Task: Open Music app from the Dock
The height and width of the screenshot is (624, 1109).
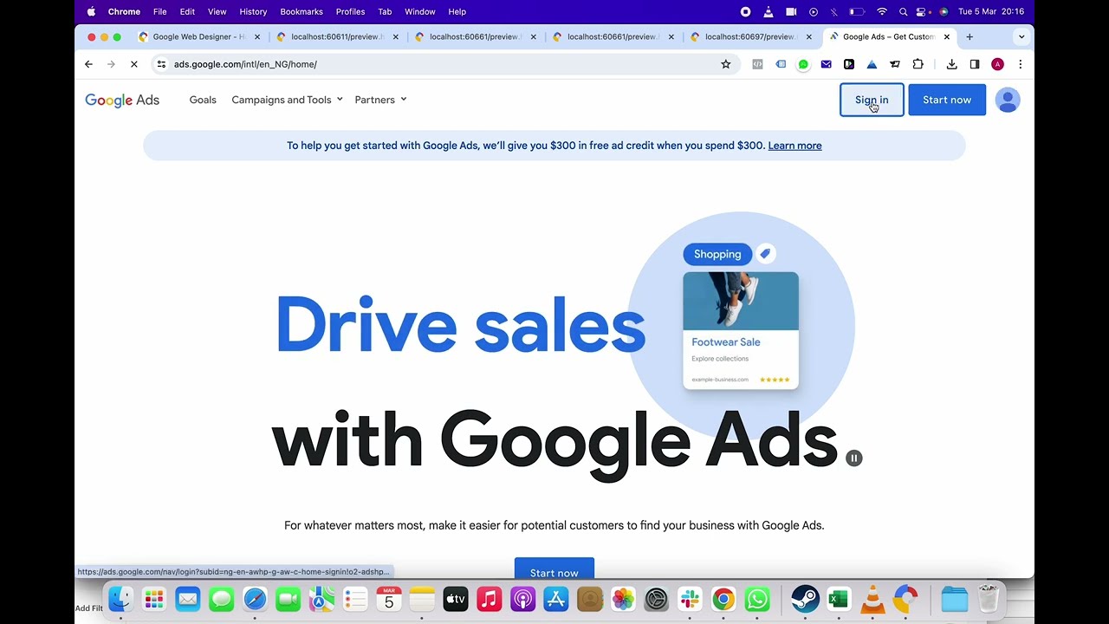Action: coord(490,599)
